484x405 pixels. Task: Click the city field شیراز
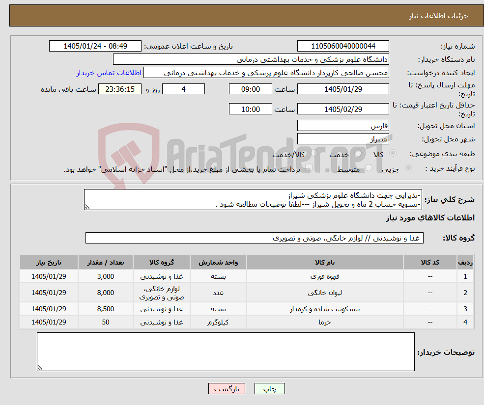(343, 139)
